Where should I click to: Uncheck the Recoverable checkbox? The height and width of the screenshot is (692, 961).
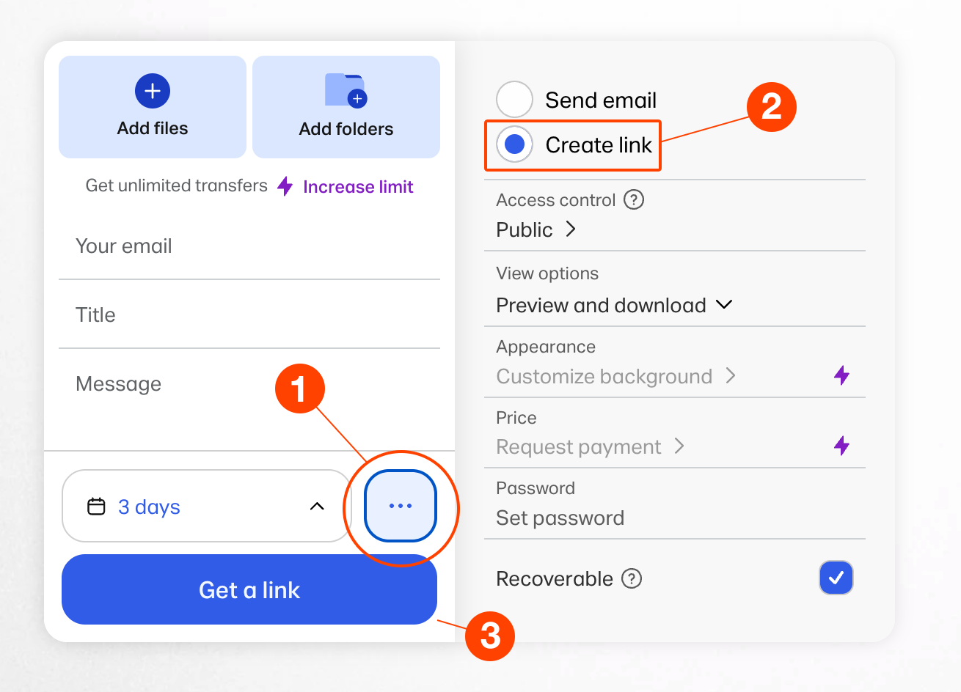point(836,578)
